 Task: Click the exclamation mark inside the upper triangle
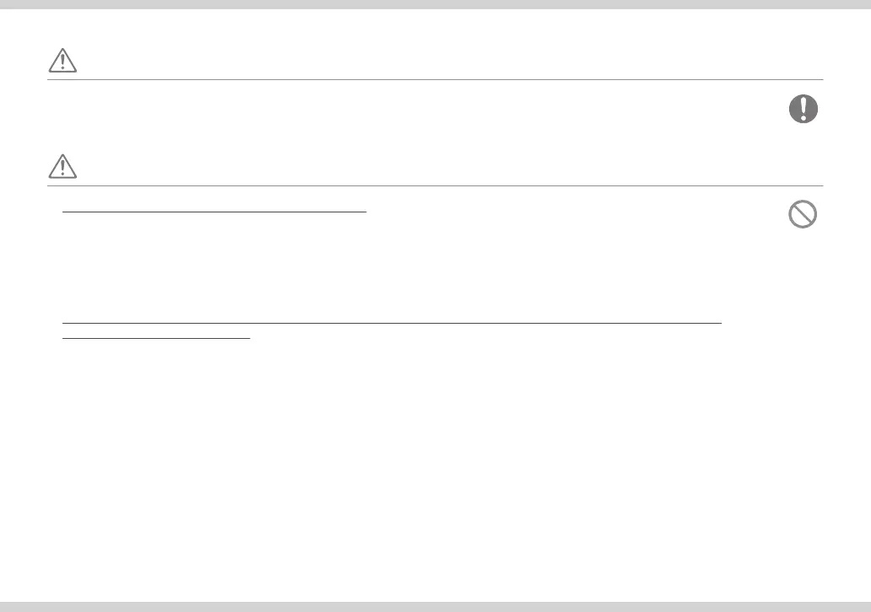[62, 62]
